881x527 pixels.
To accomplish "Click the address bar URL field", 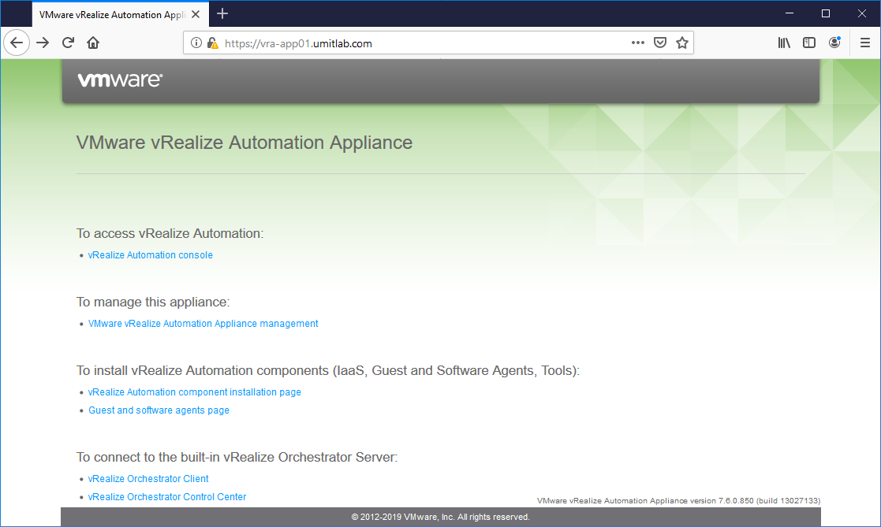I will (418, 43).
